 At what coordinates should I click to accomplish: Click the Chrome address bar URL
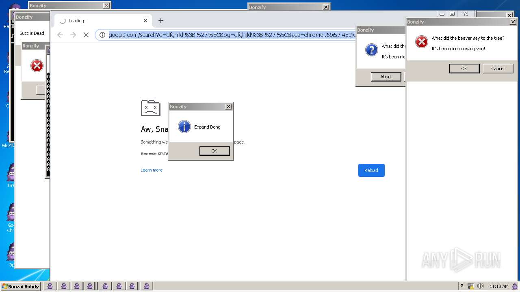(x=232, y=35)
